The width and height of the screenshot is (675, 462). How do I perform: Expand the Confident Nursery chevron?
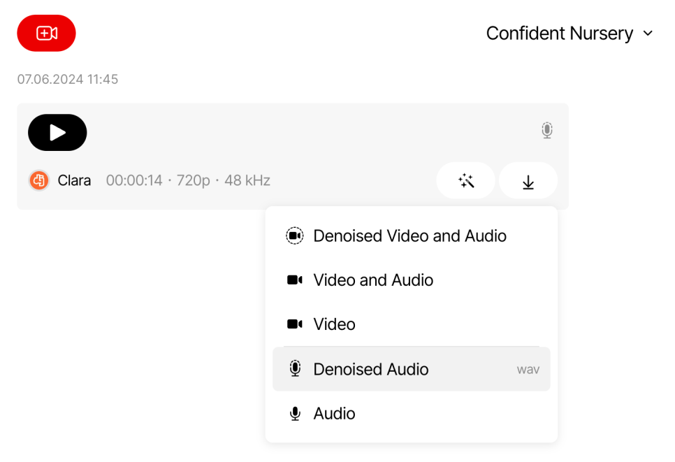648,34
